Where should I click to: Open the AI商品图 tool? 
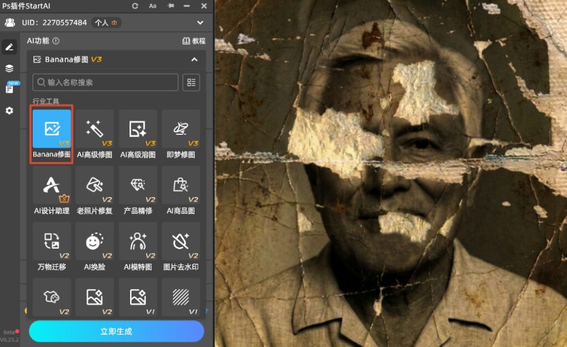tap(181, 191)
